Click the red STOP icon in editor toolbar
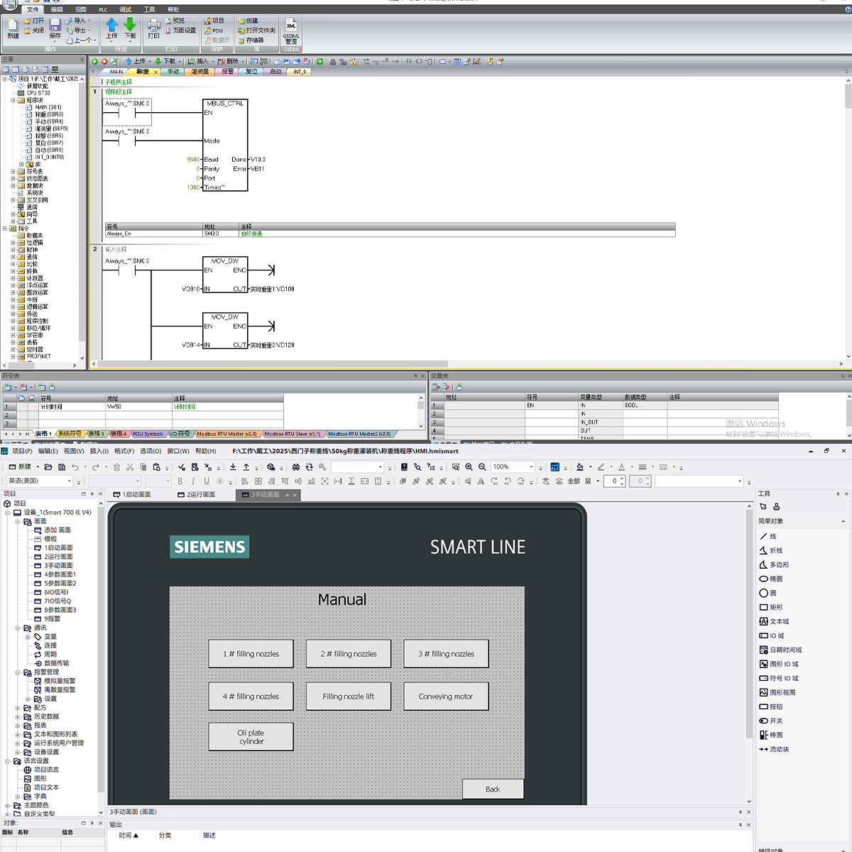The image size is (852, 852). [x=104, y=62]
